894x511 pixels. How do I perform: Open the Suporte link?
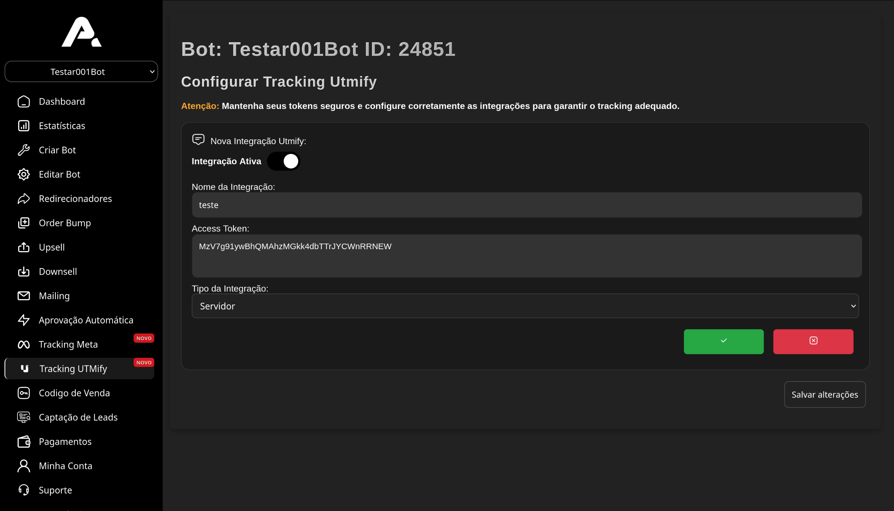pyautogui.click(x=79, y=490)
